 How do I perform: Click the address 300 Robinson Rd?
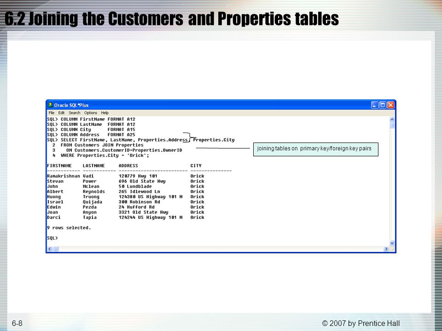(x=139, y=202)
